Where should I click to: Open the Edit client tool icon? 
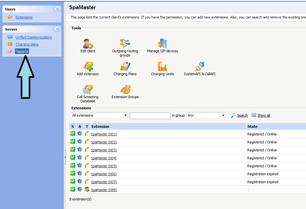[88, 44]
